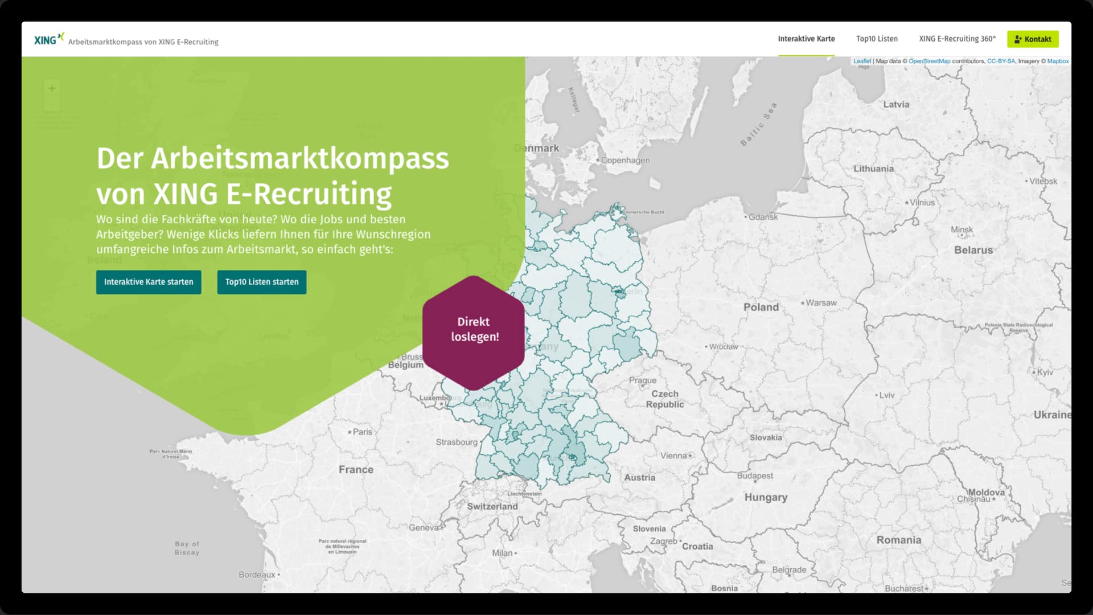Click the Slovakia country label

[x=766, y=437]
